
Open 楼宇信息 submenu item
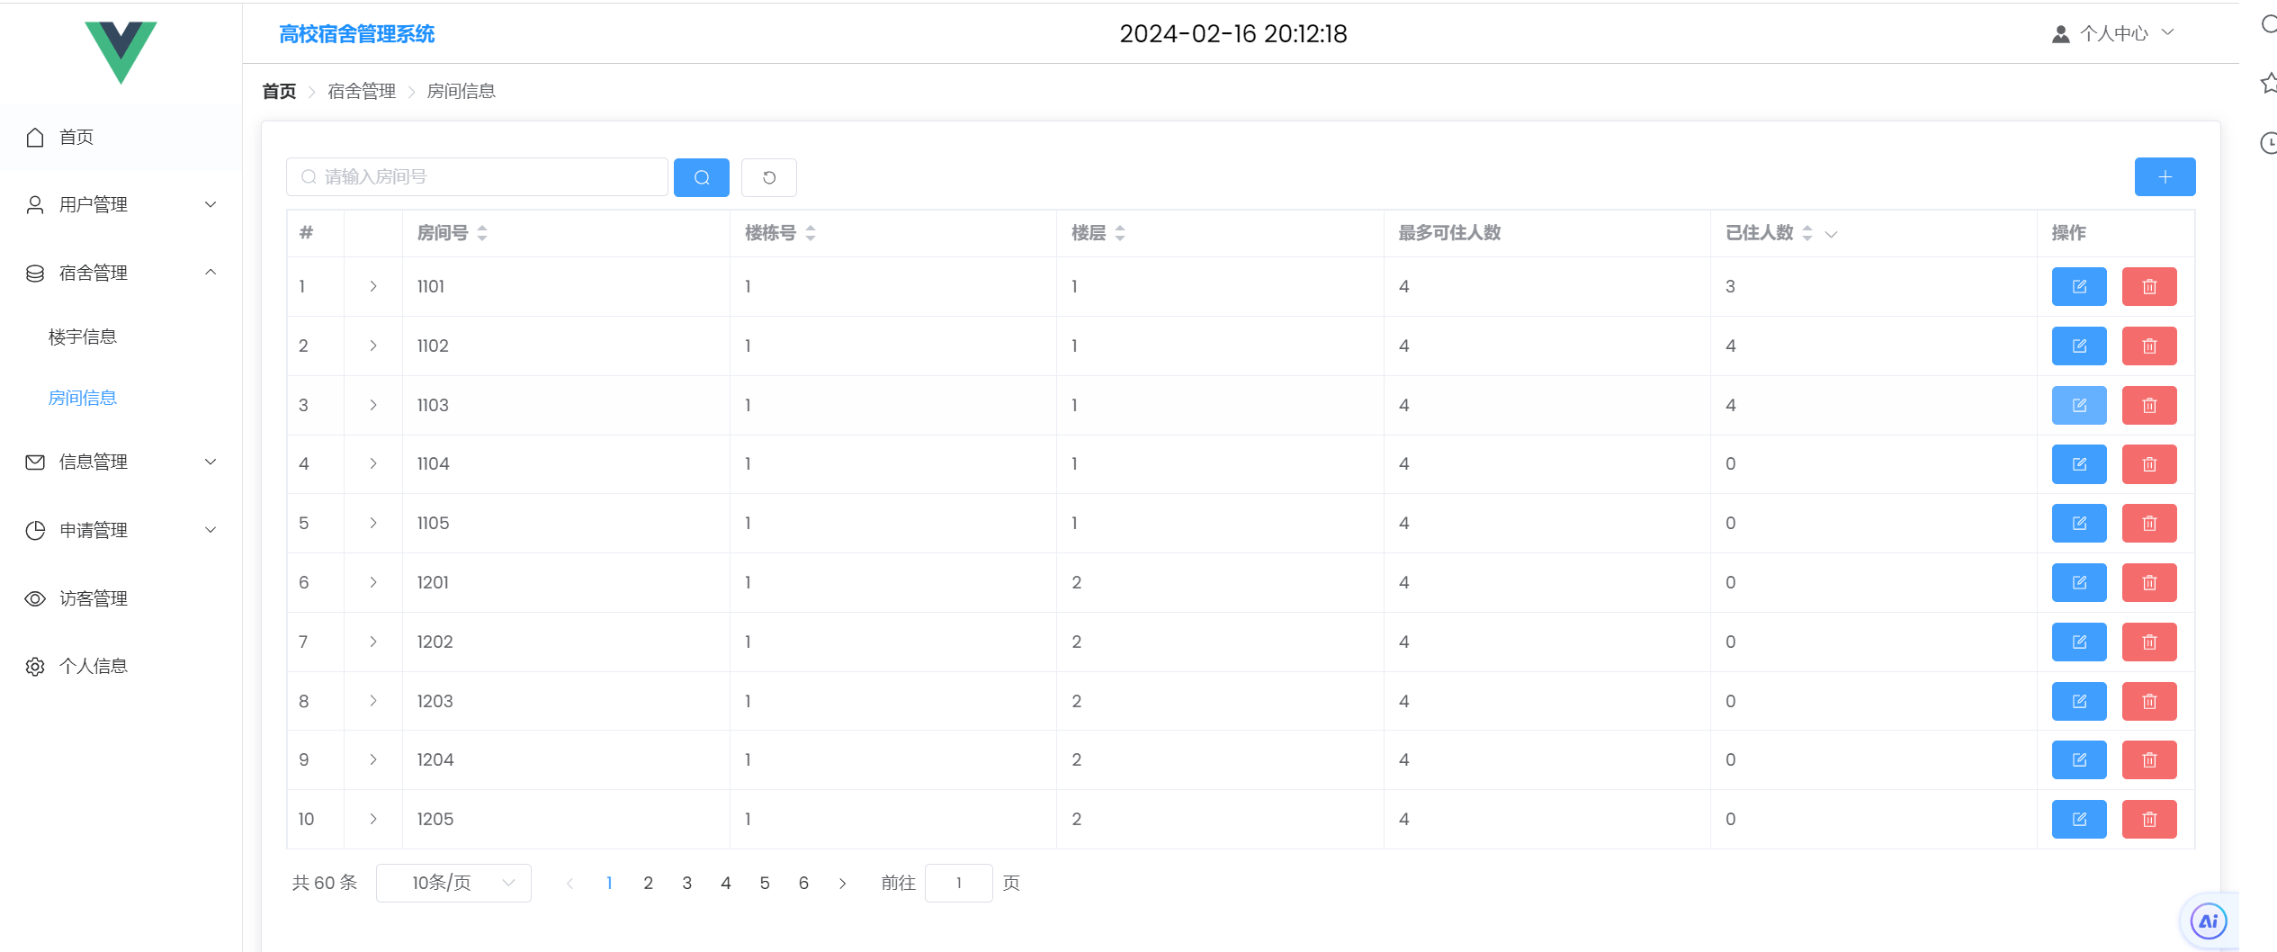(x=82, y=337)
